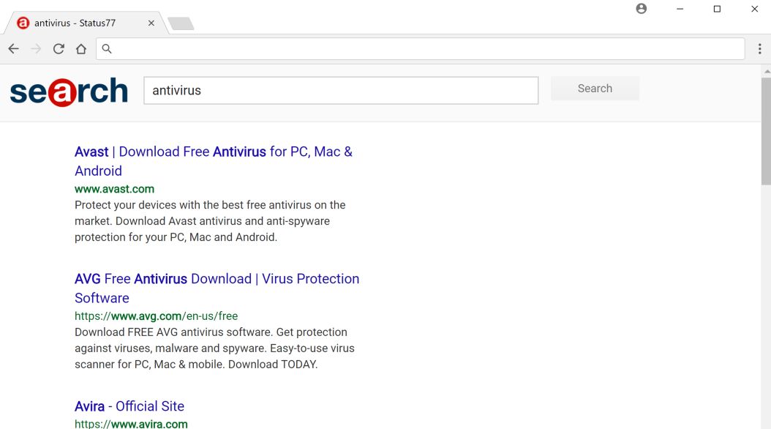771x429 pixels.
Task: Open the Avira - Official Site result
Action: pyautogui.click(x=129, y=406)
